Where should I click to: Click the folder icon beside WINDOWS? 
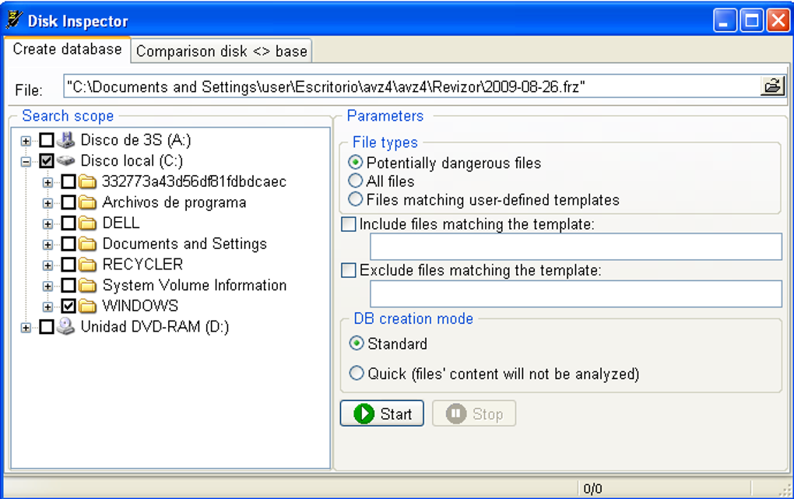pyautogui.click(x=88, y=306)
